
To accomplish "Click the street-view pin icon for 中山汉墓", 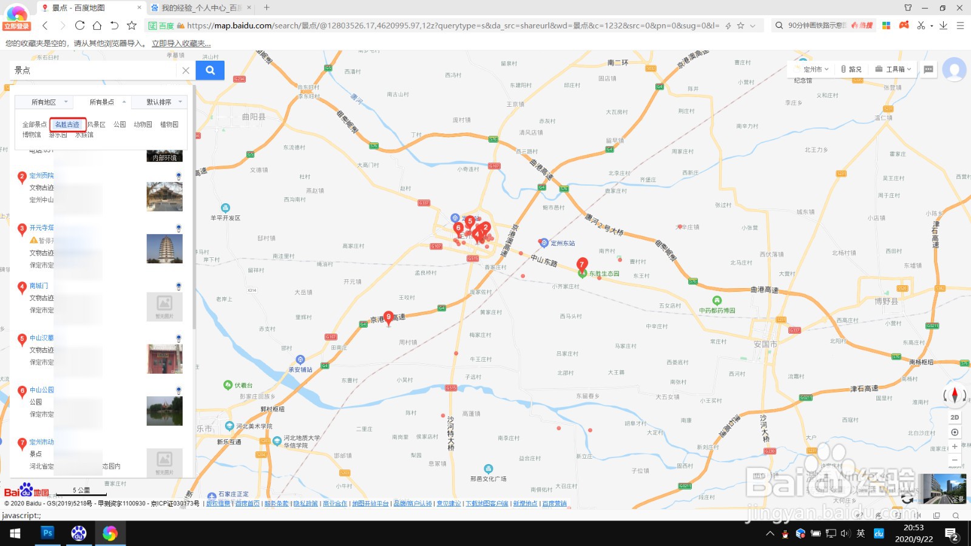I will coord(178,338).
